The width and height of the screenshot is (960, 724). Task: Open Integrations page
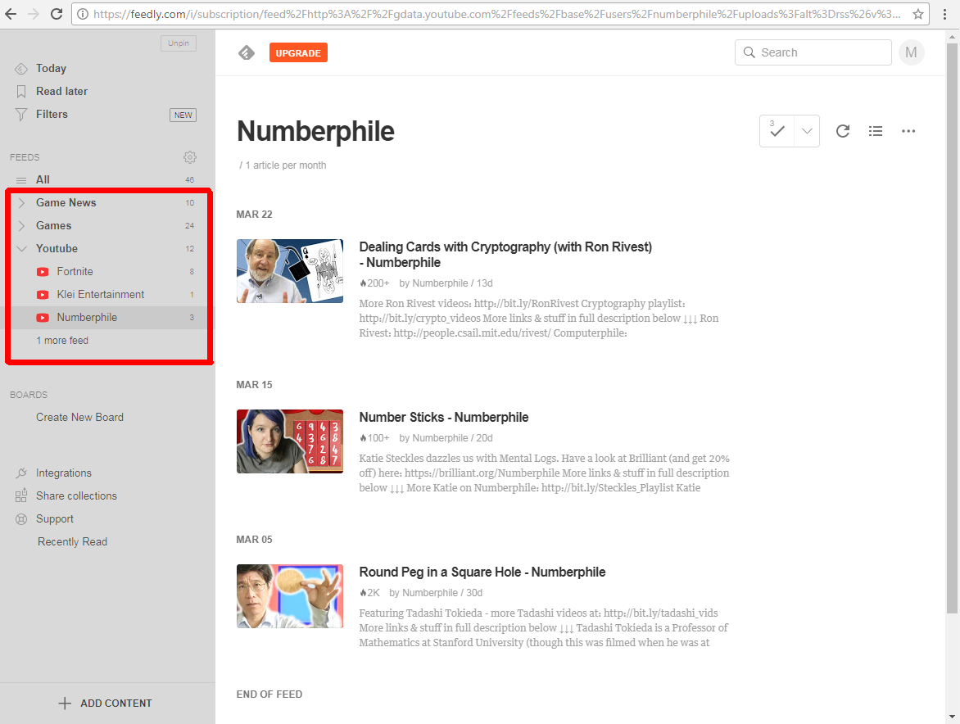point(64,473)
